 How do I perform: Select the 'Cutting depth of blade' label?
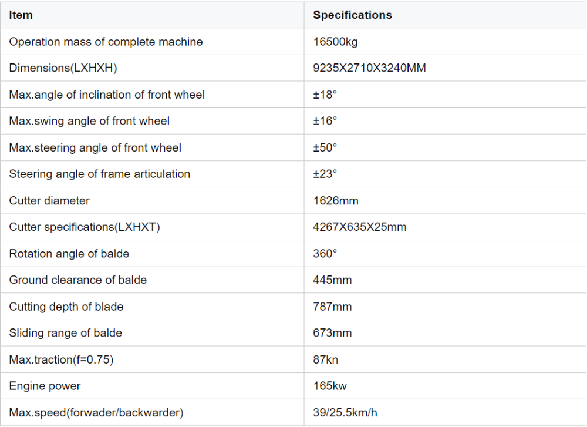[x=66, y=307]
